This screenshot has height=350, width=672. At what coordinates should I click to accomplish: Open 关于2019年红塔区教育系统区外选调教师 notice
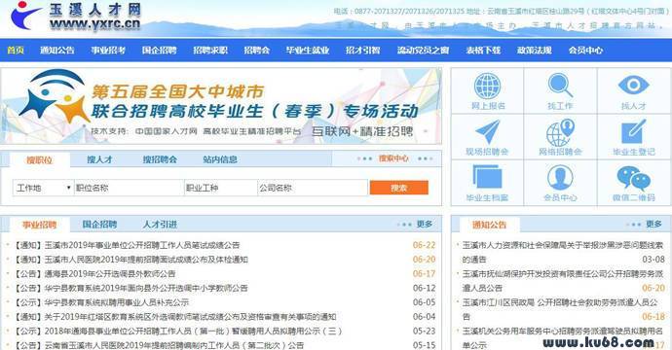[175, 317]
